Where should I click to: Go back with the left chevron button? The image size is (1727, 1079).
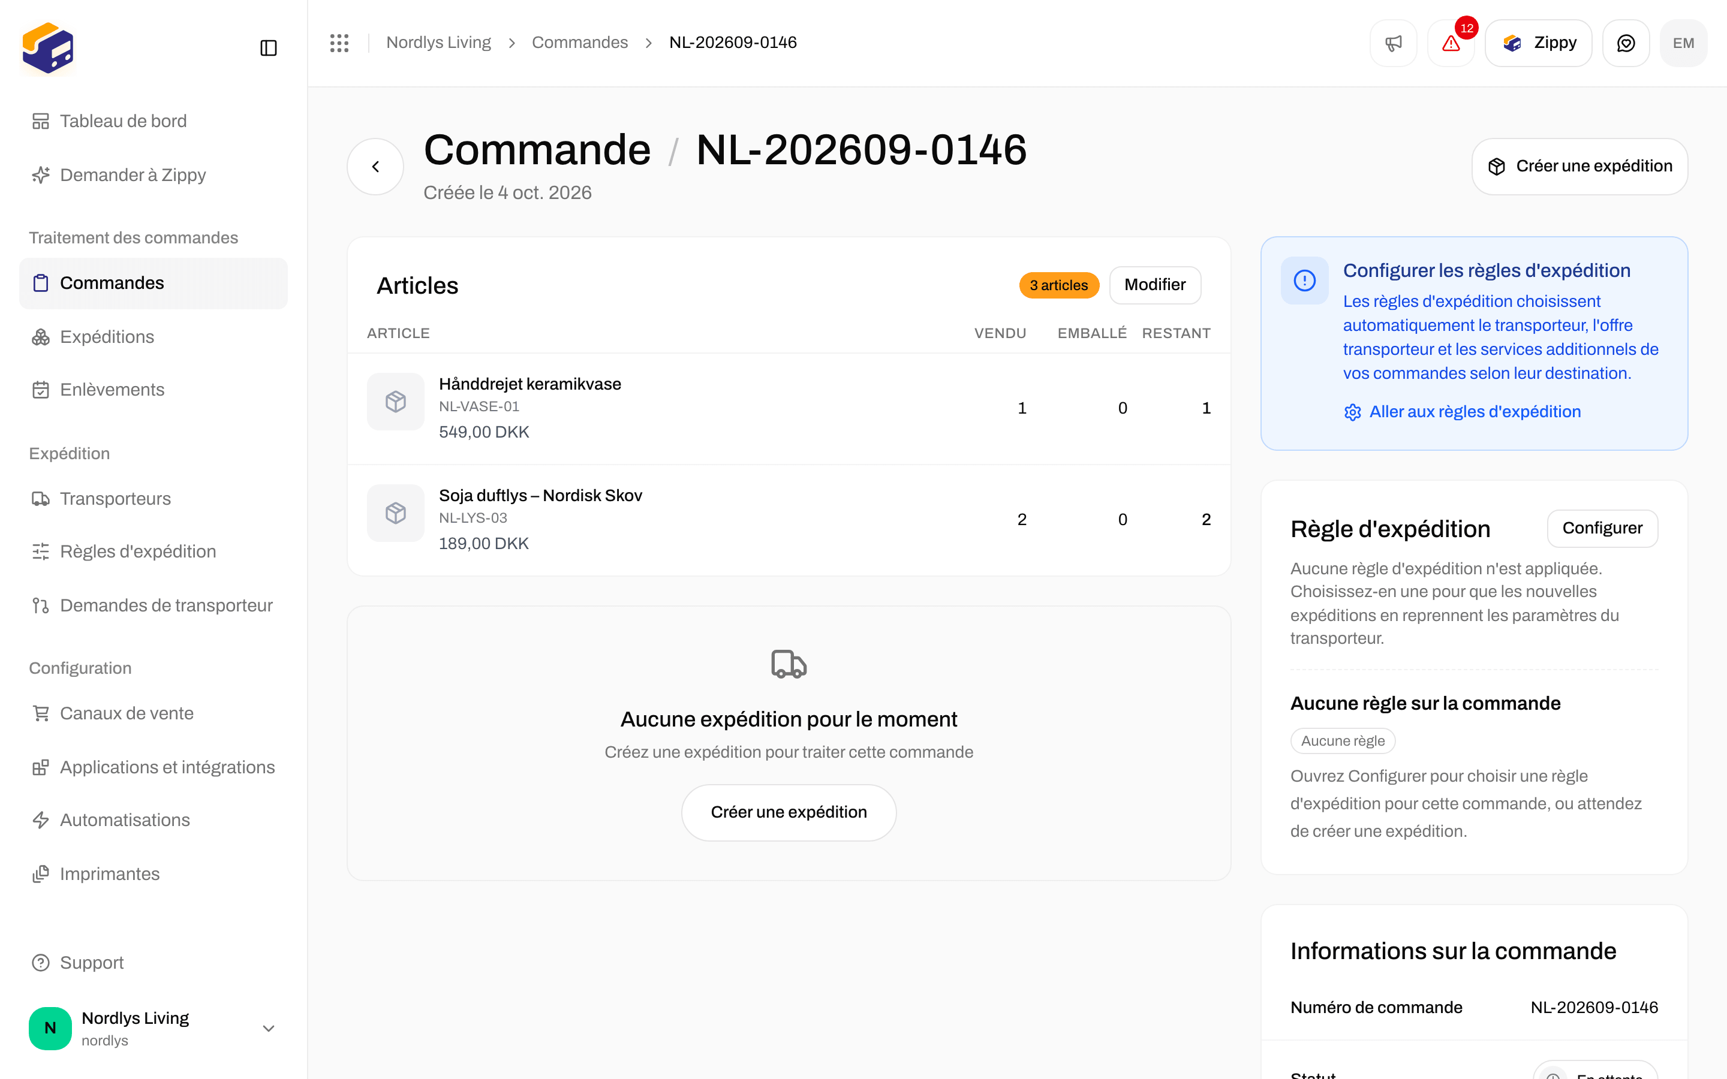[375, 166]
